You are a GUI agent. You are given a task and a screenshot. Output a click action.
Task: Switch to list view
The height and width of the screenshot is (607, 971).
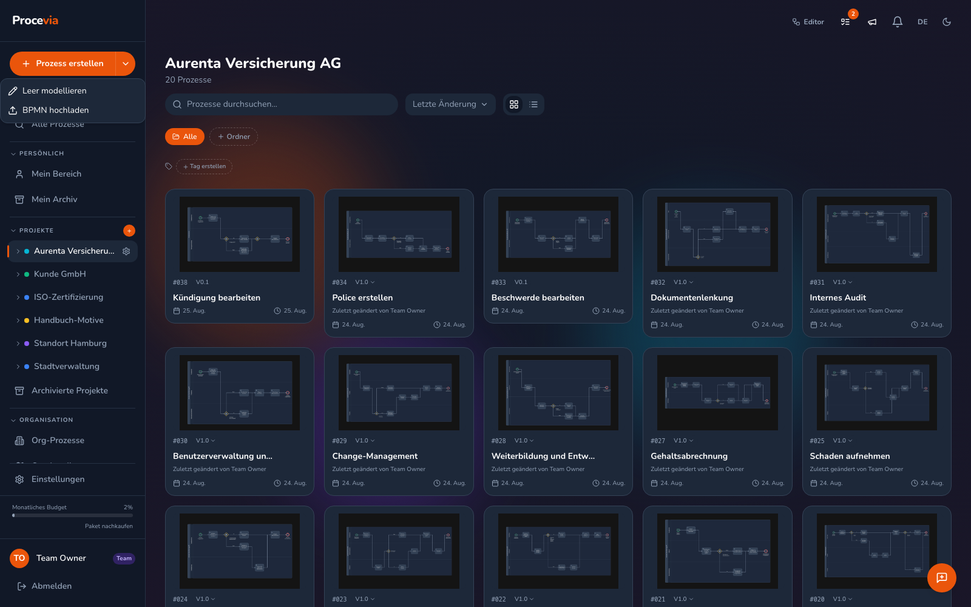click(533, 104)
